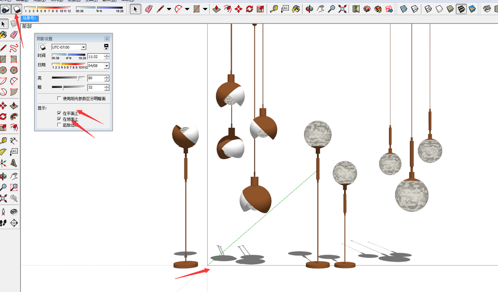Enable Back Edges face style
Image resolution: width=498 pixels, height=292 pixels.
pos(415,9)
